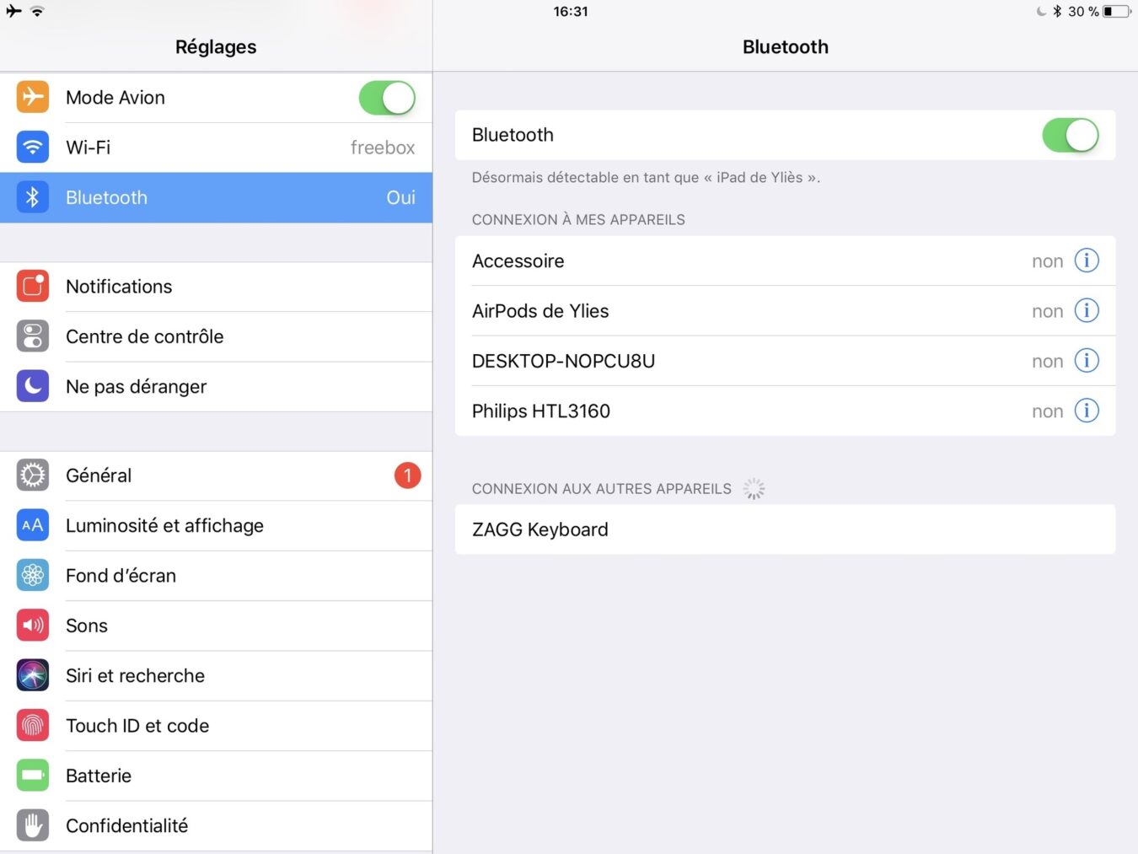Viewport: 1138px width, 854px height.
Task: Click the red Général notification badge
Action: [407, 475]
